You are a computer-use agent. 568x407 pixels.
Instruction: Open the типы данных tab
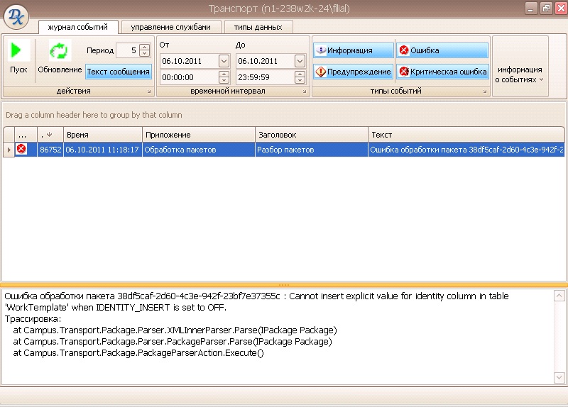(x=258, y=27)
